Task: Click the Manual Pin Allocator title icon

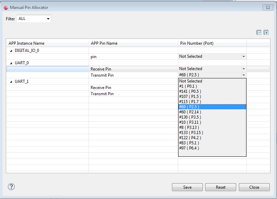Action: [x=6, y=8]
